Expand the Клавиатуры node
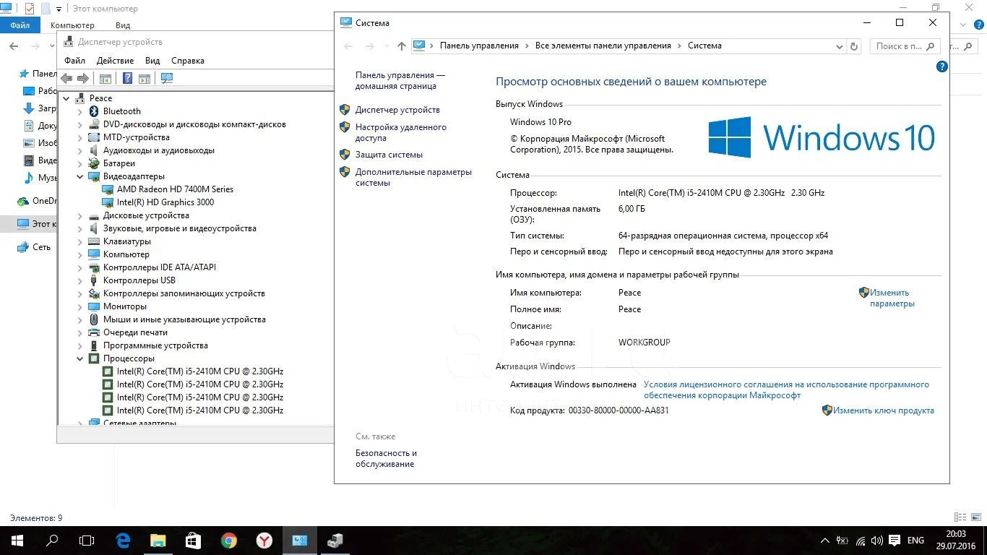Image resolution: width=987 pixels, height=555 pixels. pos(80,241)
